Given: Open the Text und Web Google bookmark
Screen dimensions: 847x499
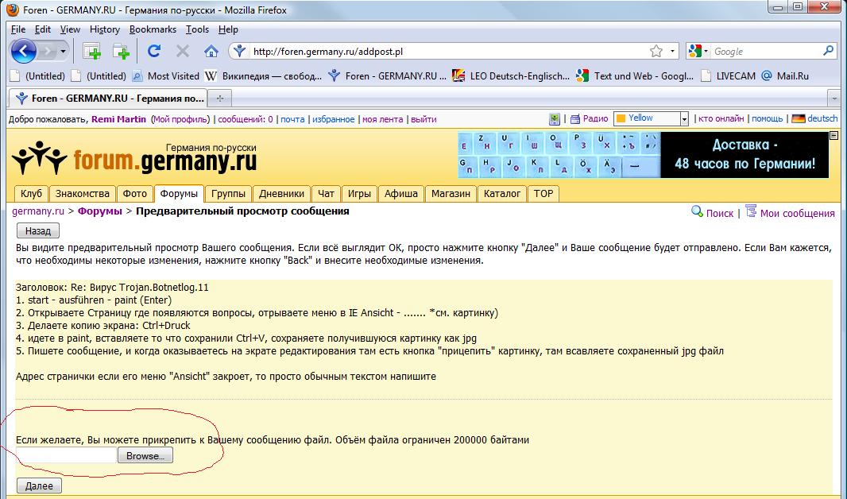Looking at the screenshot, I should (636, 76).
